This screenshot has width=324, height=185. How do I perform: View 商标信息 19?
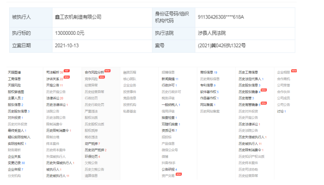coord(209,73)
